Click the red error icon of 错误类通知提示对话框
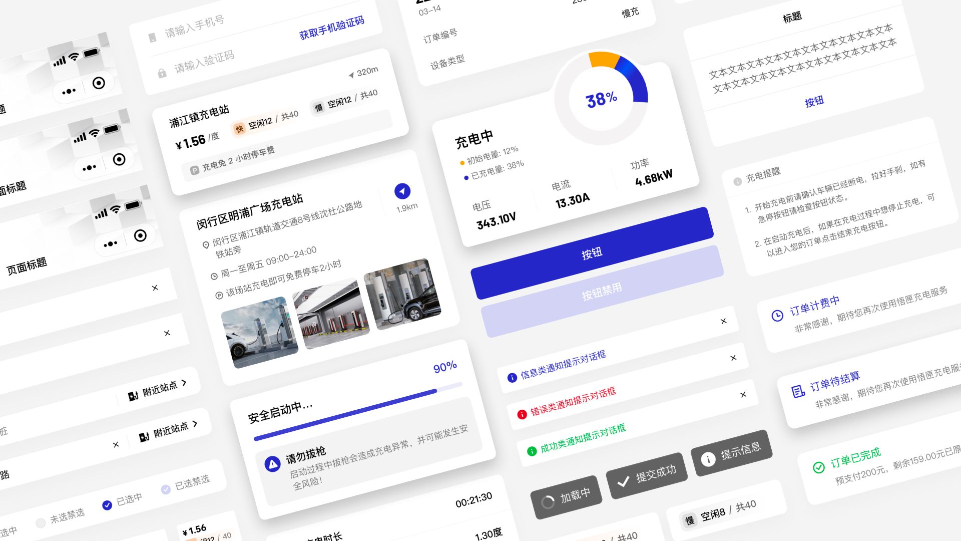961x541 pixels. [522, 414]
